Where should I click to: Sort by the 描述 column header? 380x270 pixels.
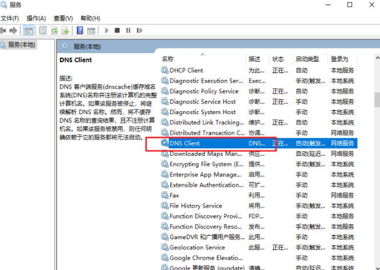tap(254, 59)
